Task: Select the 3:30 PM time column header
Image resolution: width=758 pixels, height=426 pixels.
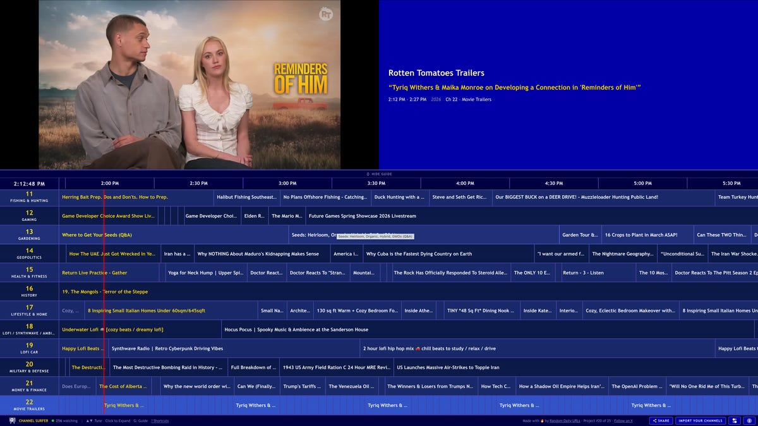Action: [x=377, y=182]
